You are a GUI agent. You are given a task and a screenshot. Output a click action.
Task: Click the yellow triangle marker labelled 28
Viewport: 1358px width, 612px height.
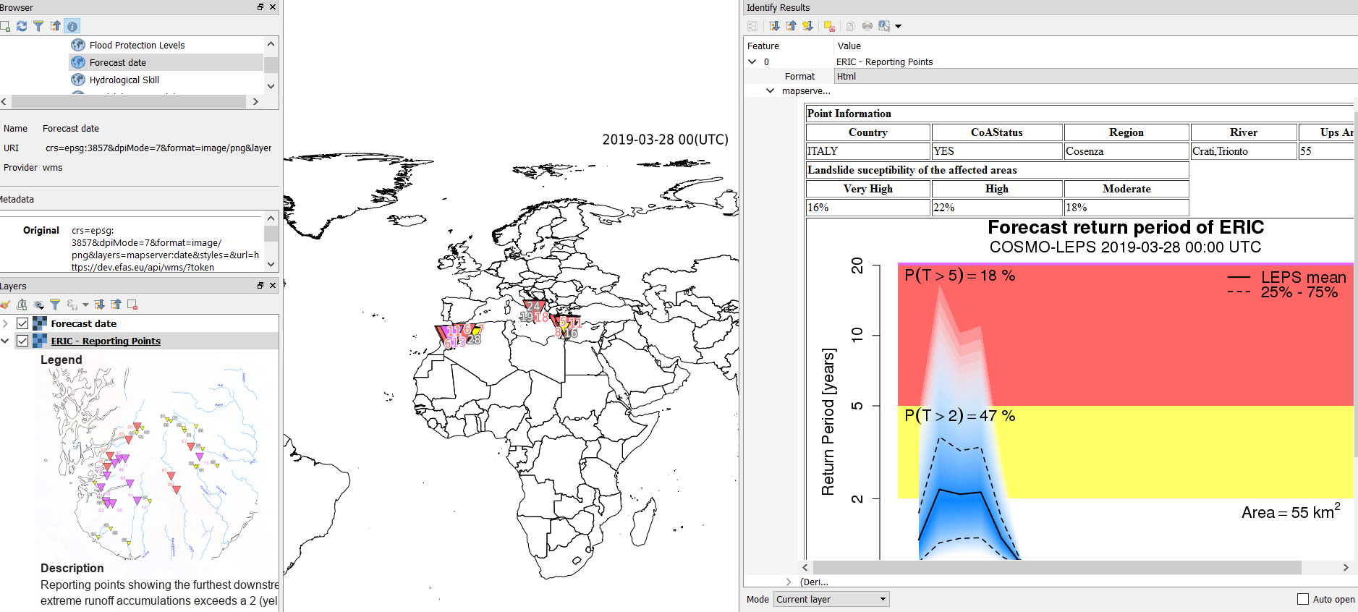pyautogui.click(x=475, y=331)
